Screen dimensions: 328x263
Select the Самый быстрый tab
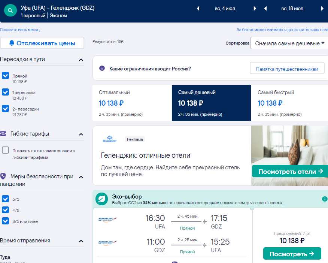[289, 103]
